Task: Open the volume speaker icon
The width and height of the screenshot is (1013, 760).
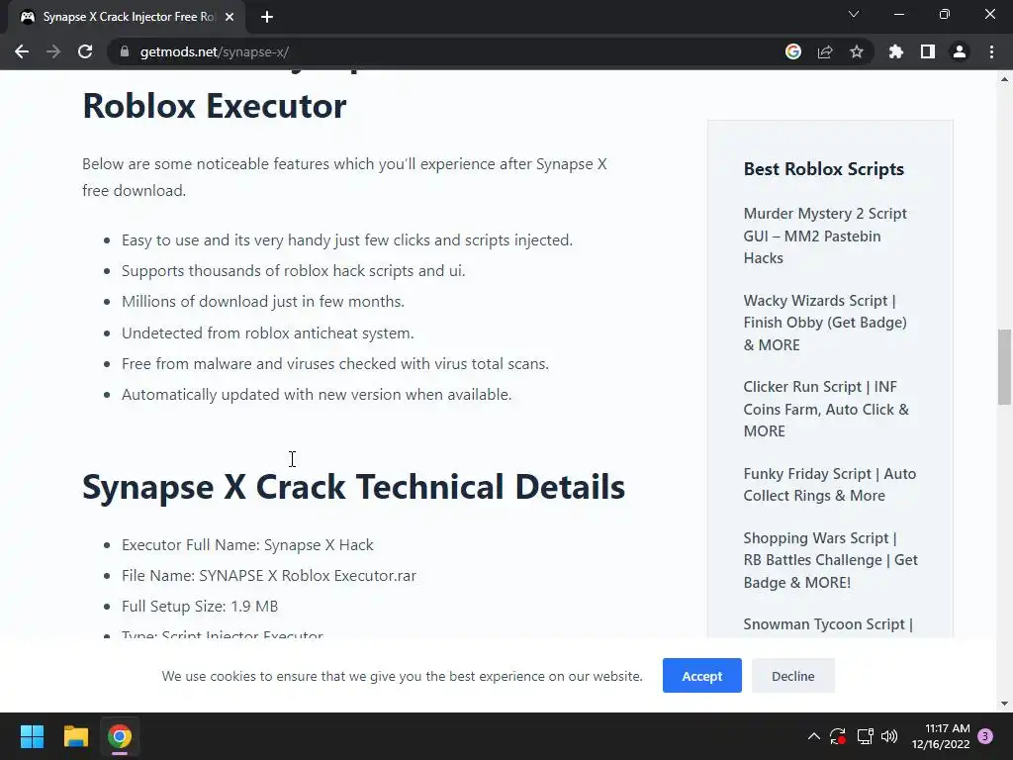Action: [889, 736]
